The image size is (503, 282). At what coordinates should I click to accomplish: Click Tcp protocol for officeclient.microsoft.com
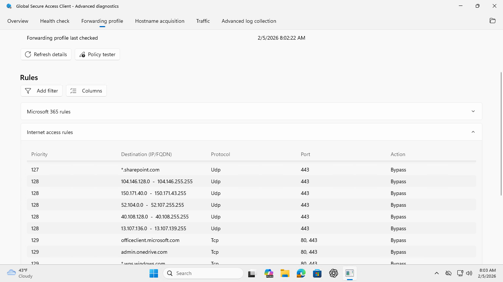coord(215,240)
